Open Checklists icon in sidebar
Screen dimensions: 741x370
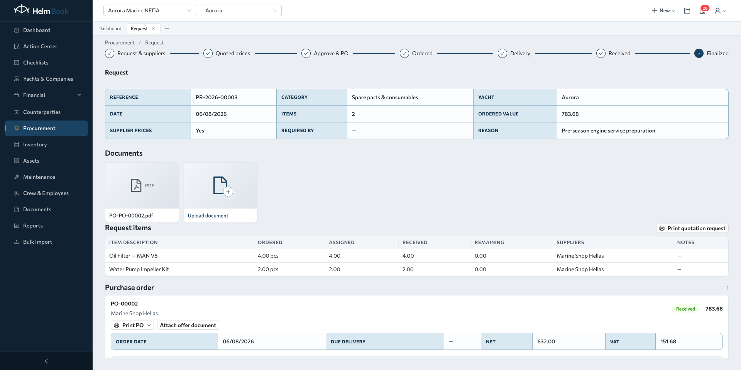pyautogui.click(x=17, y=63)
